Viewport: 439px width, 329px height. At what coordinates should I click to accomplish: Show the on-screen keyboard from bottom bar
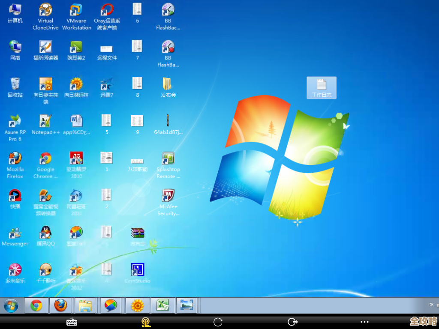pos(72,322)
